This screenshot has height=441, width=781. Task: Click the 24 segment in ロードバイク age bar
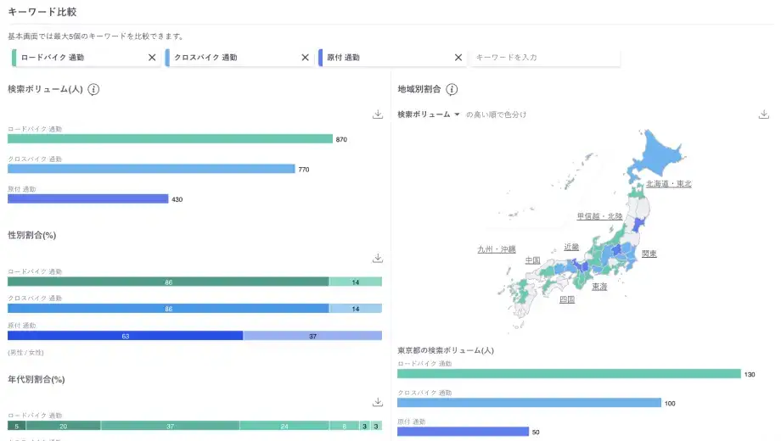(284, 426)
